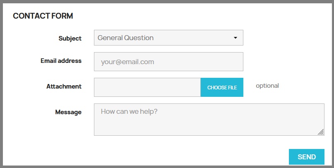Image resolution: width=334 pixels, height=168 pixels.
Task: Focus the email field to enter address
Action: click(x=168, y=62)
